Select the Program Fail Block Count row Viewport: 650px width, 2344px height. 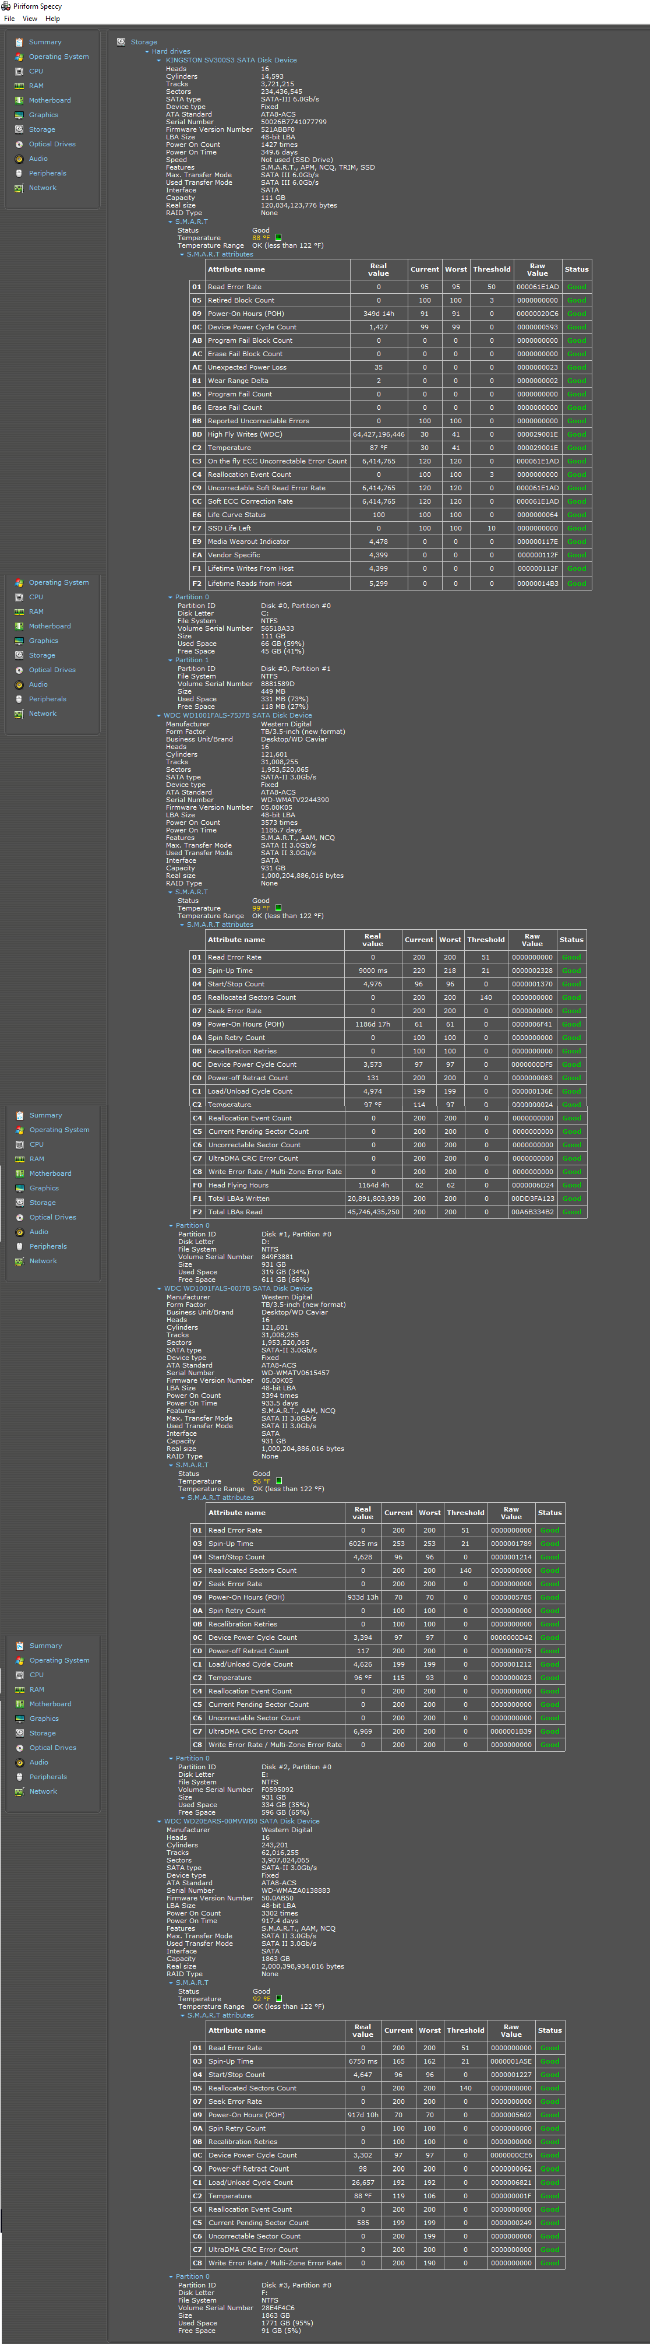pyautogui.click(x=390, y=340)
